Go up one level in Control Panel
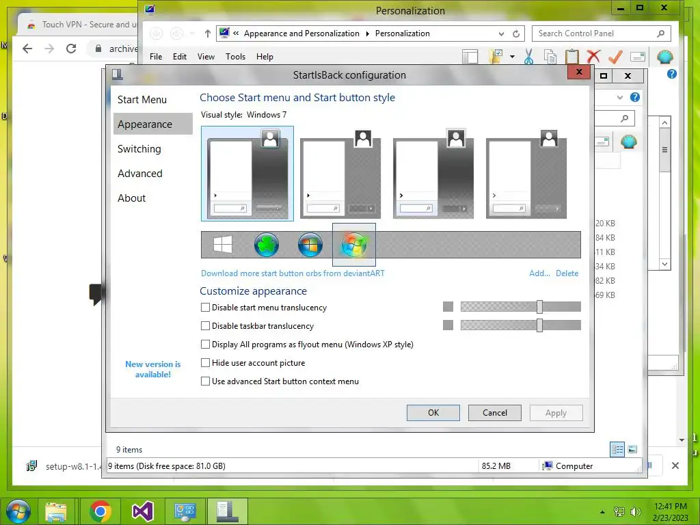 [x=207, y=33]
